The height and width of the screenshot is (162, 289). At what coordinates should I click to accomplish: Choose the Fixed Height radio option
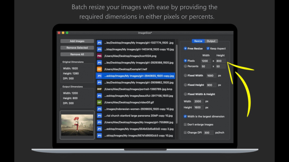(185, 85)
